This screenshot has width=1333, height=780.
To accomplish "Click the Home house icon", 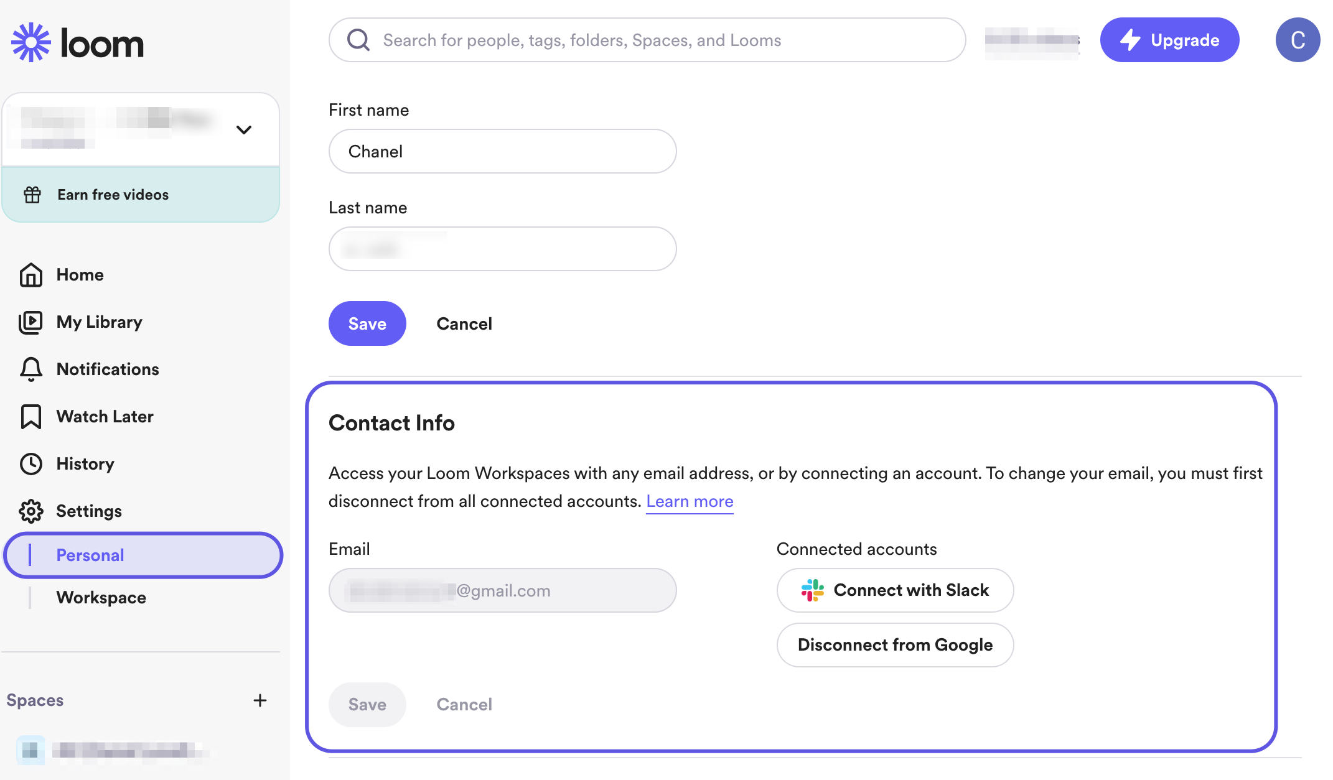I will tap(30, 275).
